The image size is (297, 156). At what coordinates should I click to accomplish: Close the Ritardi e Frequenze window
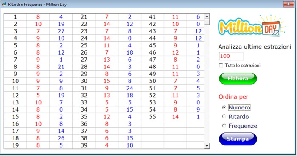coord(288,4)
